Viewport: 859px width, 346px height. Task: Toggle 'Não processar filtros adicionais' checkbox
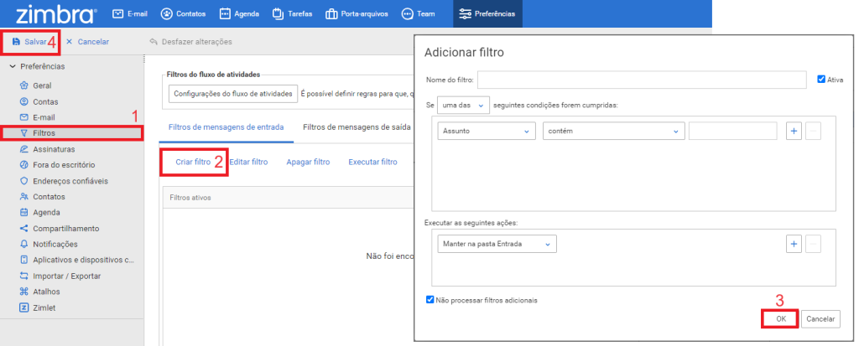click(x=430, y=300)
